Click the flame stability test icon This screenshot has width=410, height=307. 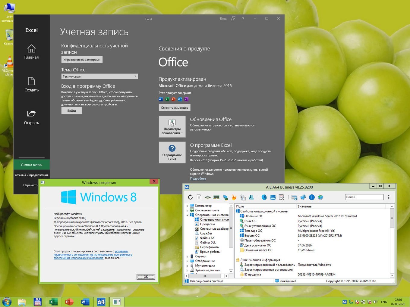tap(234, 197)
